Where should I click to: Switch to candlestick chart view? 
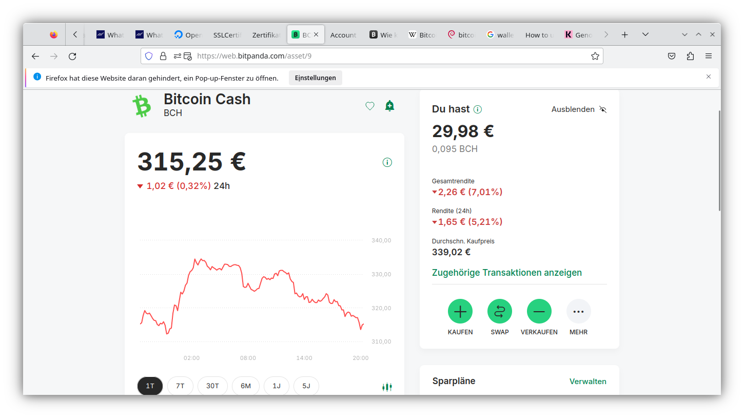pos(387,387)
